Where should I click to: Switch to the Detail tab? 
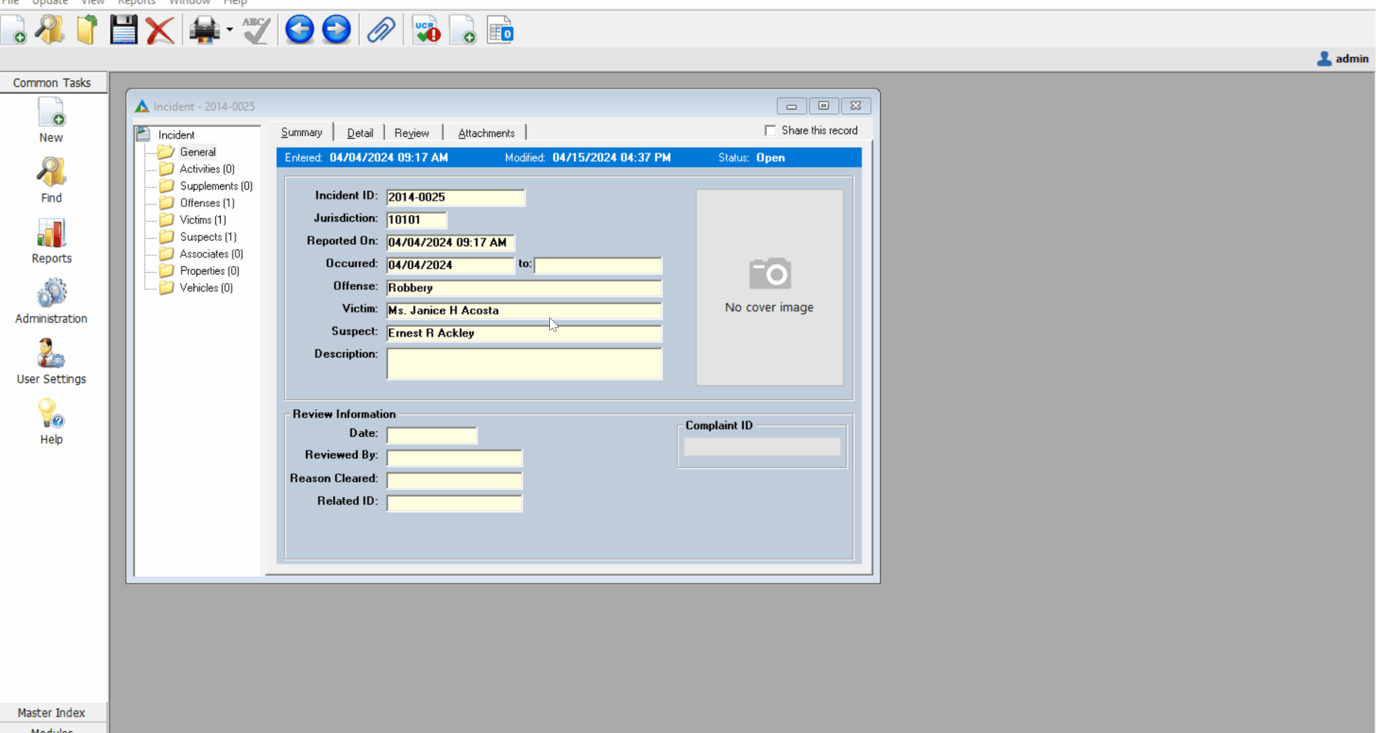pos(359,132)
